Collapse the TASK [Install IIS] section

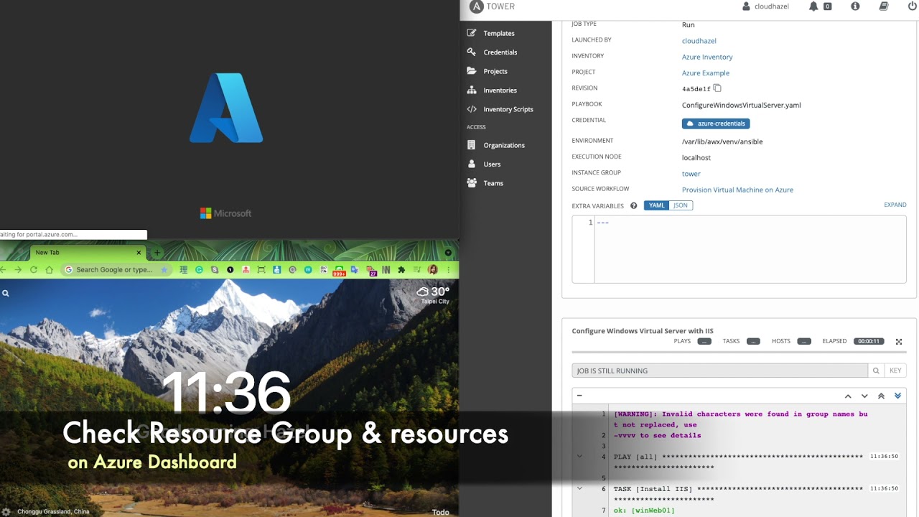coord(579,488)
